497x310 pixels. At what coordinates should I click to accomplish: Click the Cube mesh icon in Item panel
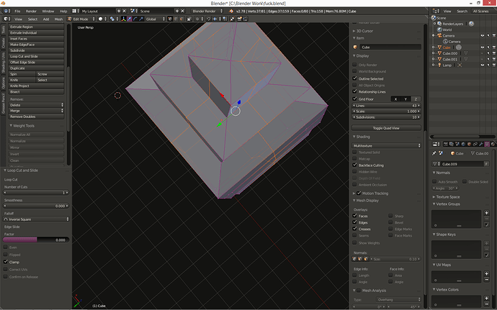click(x=356, y=46)
